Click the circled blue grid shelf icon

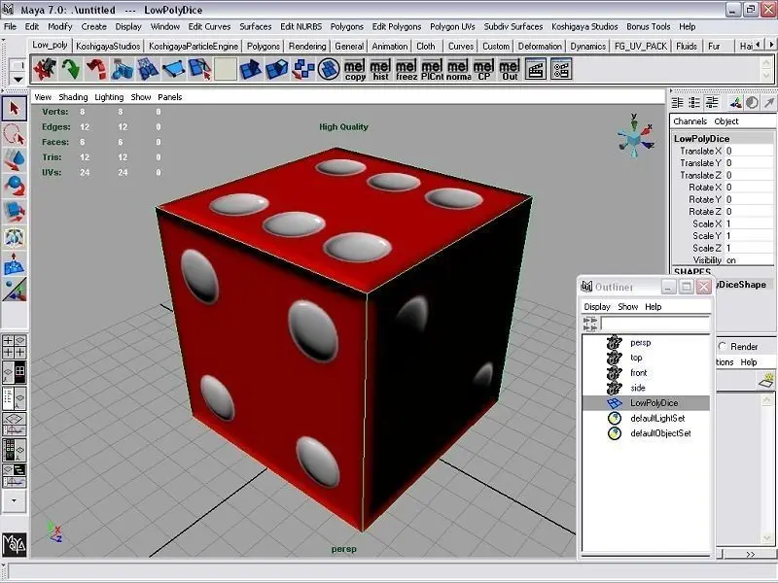[x=329, y=69]
